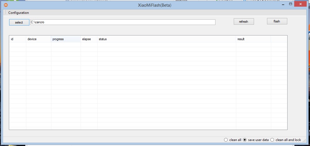Select the elapse column header

(89, 39)
